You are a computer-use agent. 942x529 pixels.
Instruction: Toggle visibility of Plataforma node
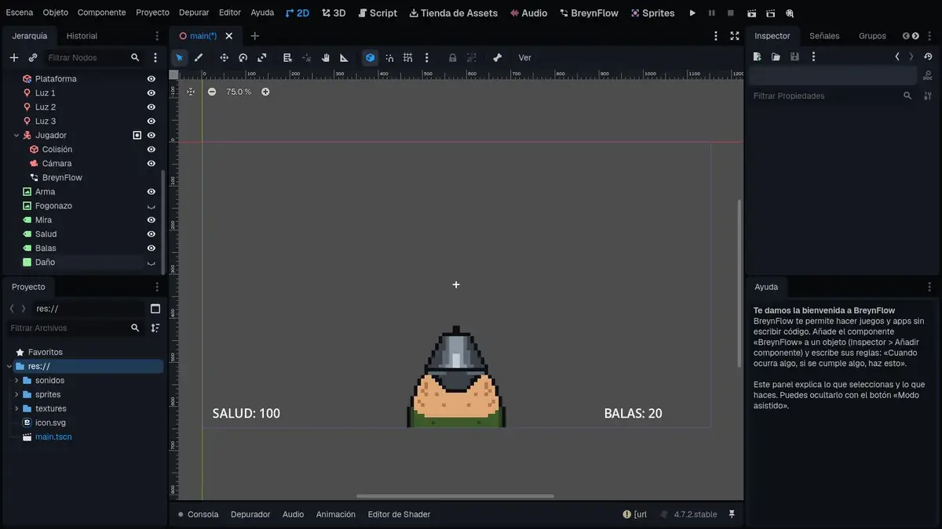[152, 79]
